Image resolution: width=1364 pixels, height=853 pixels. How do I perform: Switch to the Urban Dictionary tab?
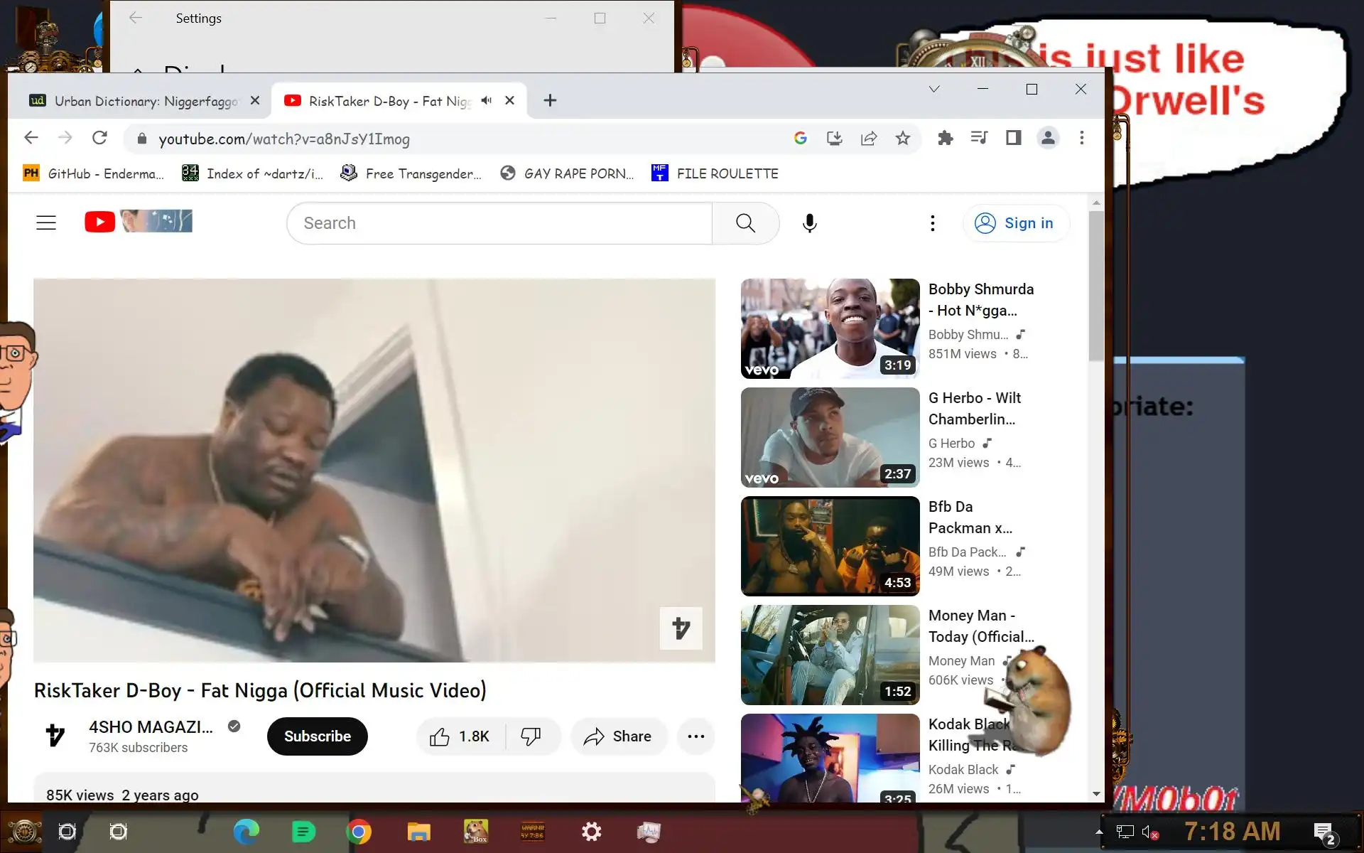142,101
